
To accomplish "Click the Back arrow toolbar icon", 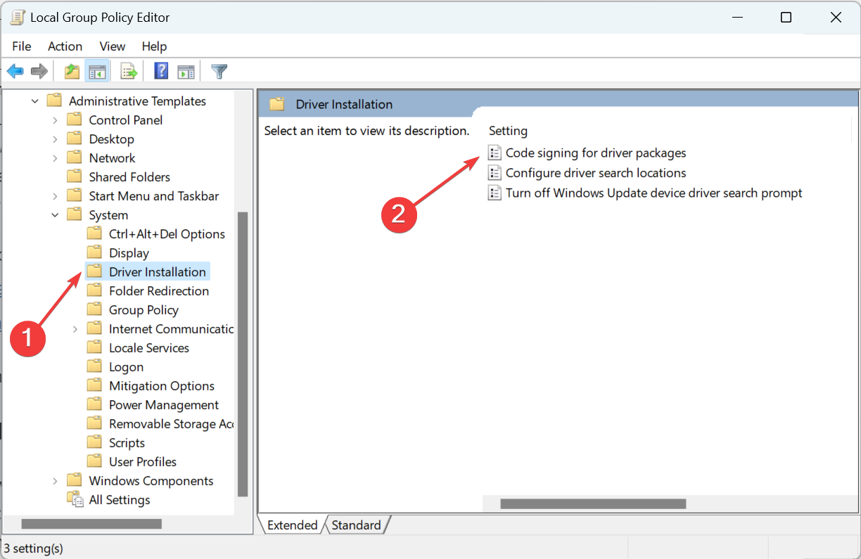I will point(15,71).
